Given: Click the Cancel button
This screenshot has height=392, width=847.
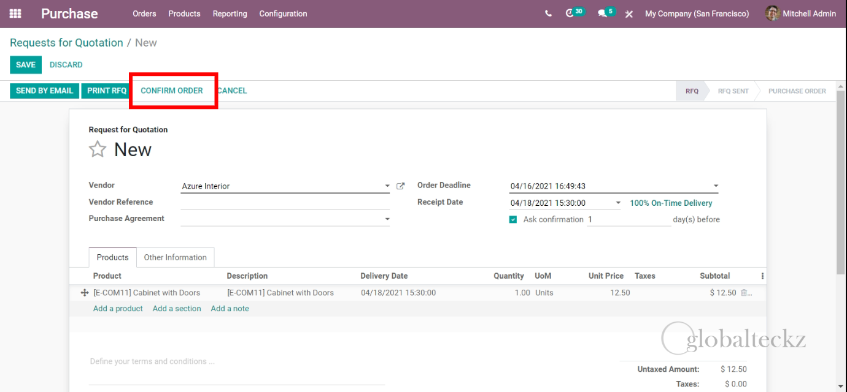Looking at the screenshot, I should 232,91.
